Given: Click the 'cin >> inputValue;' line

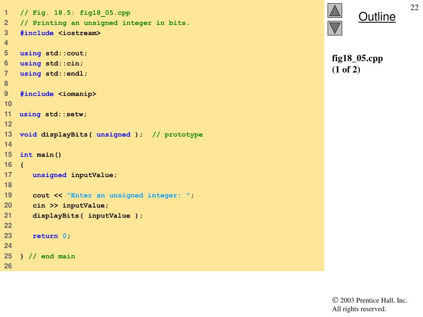Looking at the screenshot, I should (x=70, y=206).
